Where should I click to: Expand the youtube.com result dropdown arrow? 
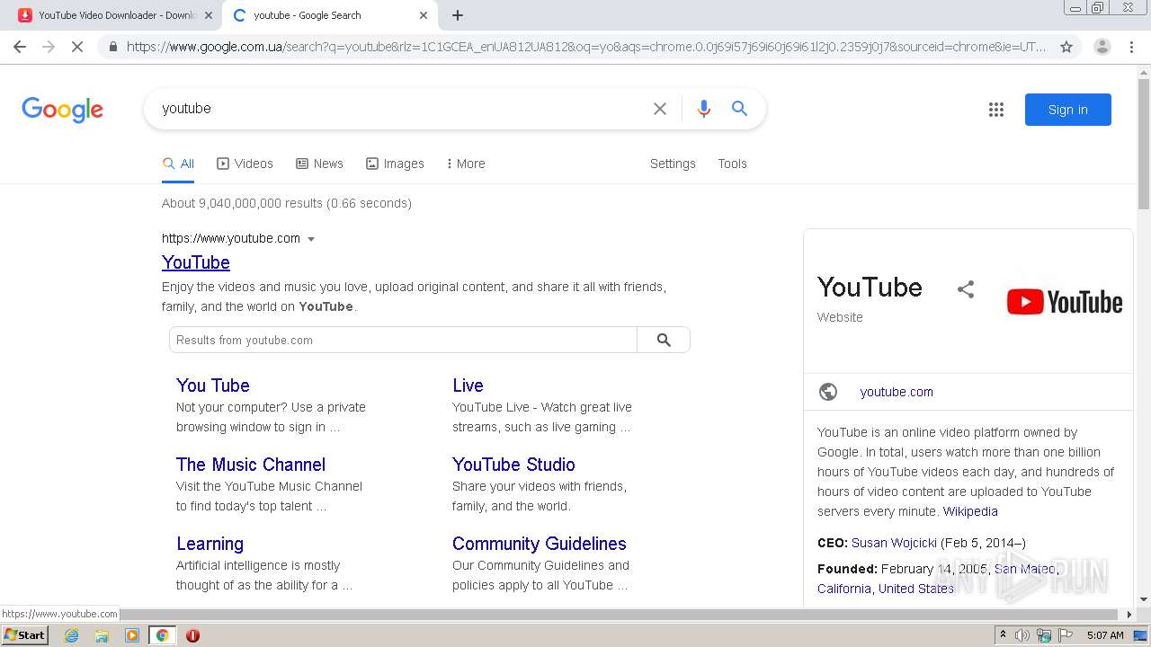(x=311, y=239)
